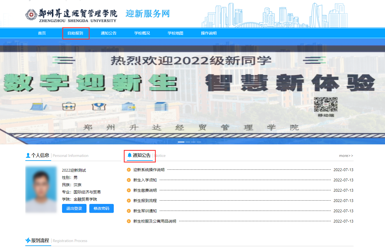The height and width of the screenshot is (249, 385).
Task: Click the 修改密码 button
Action: 102,208
